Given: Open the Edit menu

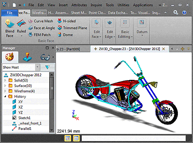Looking at the screenshot, I should tap(41, 5).
